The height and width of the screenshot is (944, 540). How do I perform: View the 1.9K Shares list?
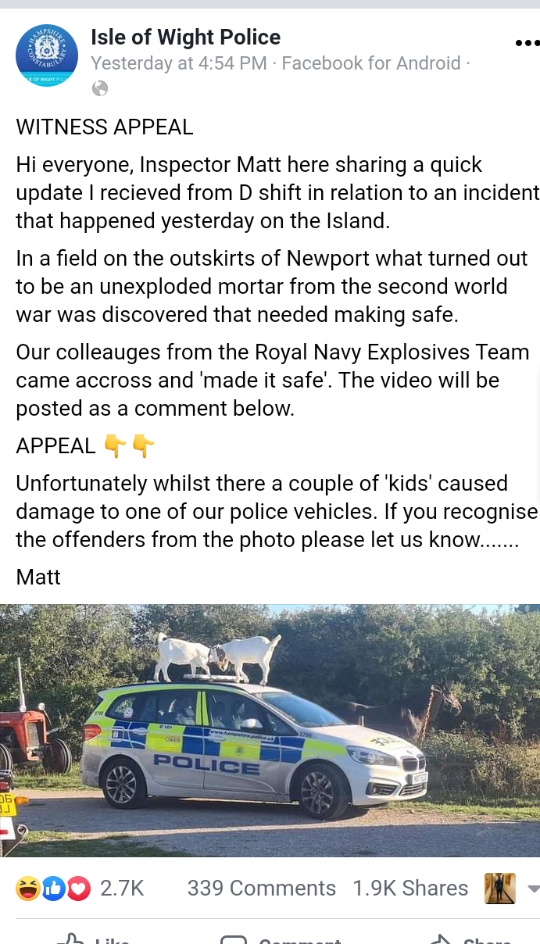click(410, 889)
